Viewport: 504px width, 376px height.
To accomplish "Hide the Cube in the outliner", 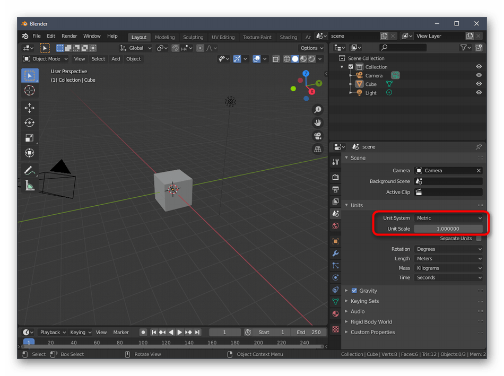I will pos(479,84).
